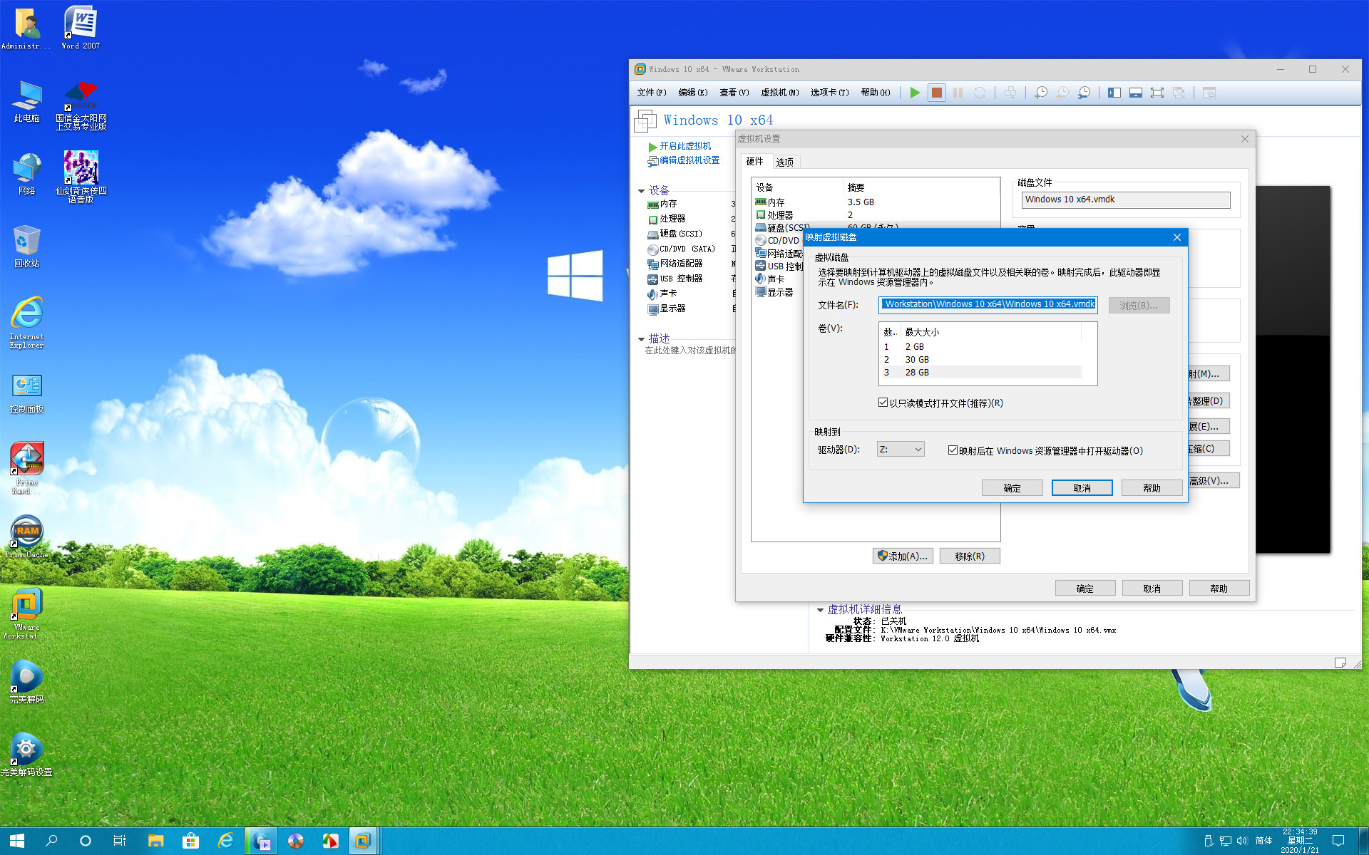Click 确定 in the map virtual disk dialog
The height and width of the screenshot is (855, 1369).
pos(1012,488)
